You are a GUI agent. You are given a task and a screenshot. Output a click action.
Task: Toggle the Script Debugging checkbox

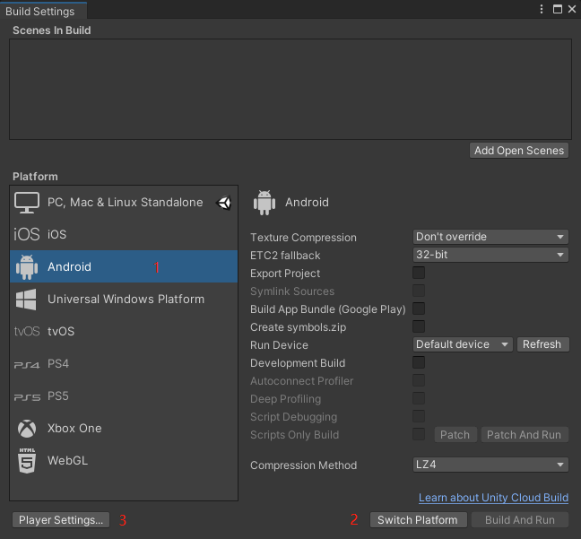coord(419,416)
